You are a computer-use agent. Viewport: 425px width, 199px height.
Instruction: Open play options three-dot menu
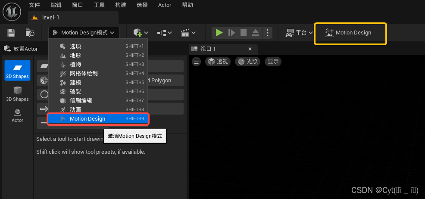[x=268, y=33]
